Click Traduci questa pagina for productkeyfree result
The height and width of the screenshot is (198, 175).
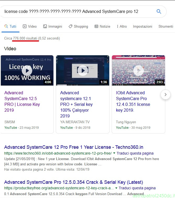[137, 188]
